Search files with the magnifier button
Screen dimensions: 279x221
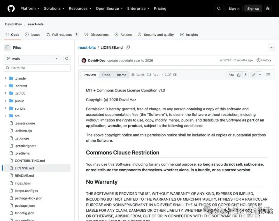(x=67, y=59)
